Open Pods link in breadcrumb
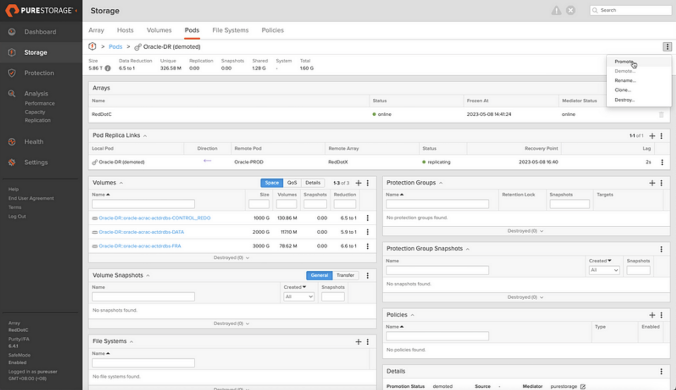Image resolution: width=676 pixels, height=390 pixels. 115,47
